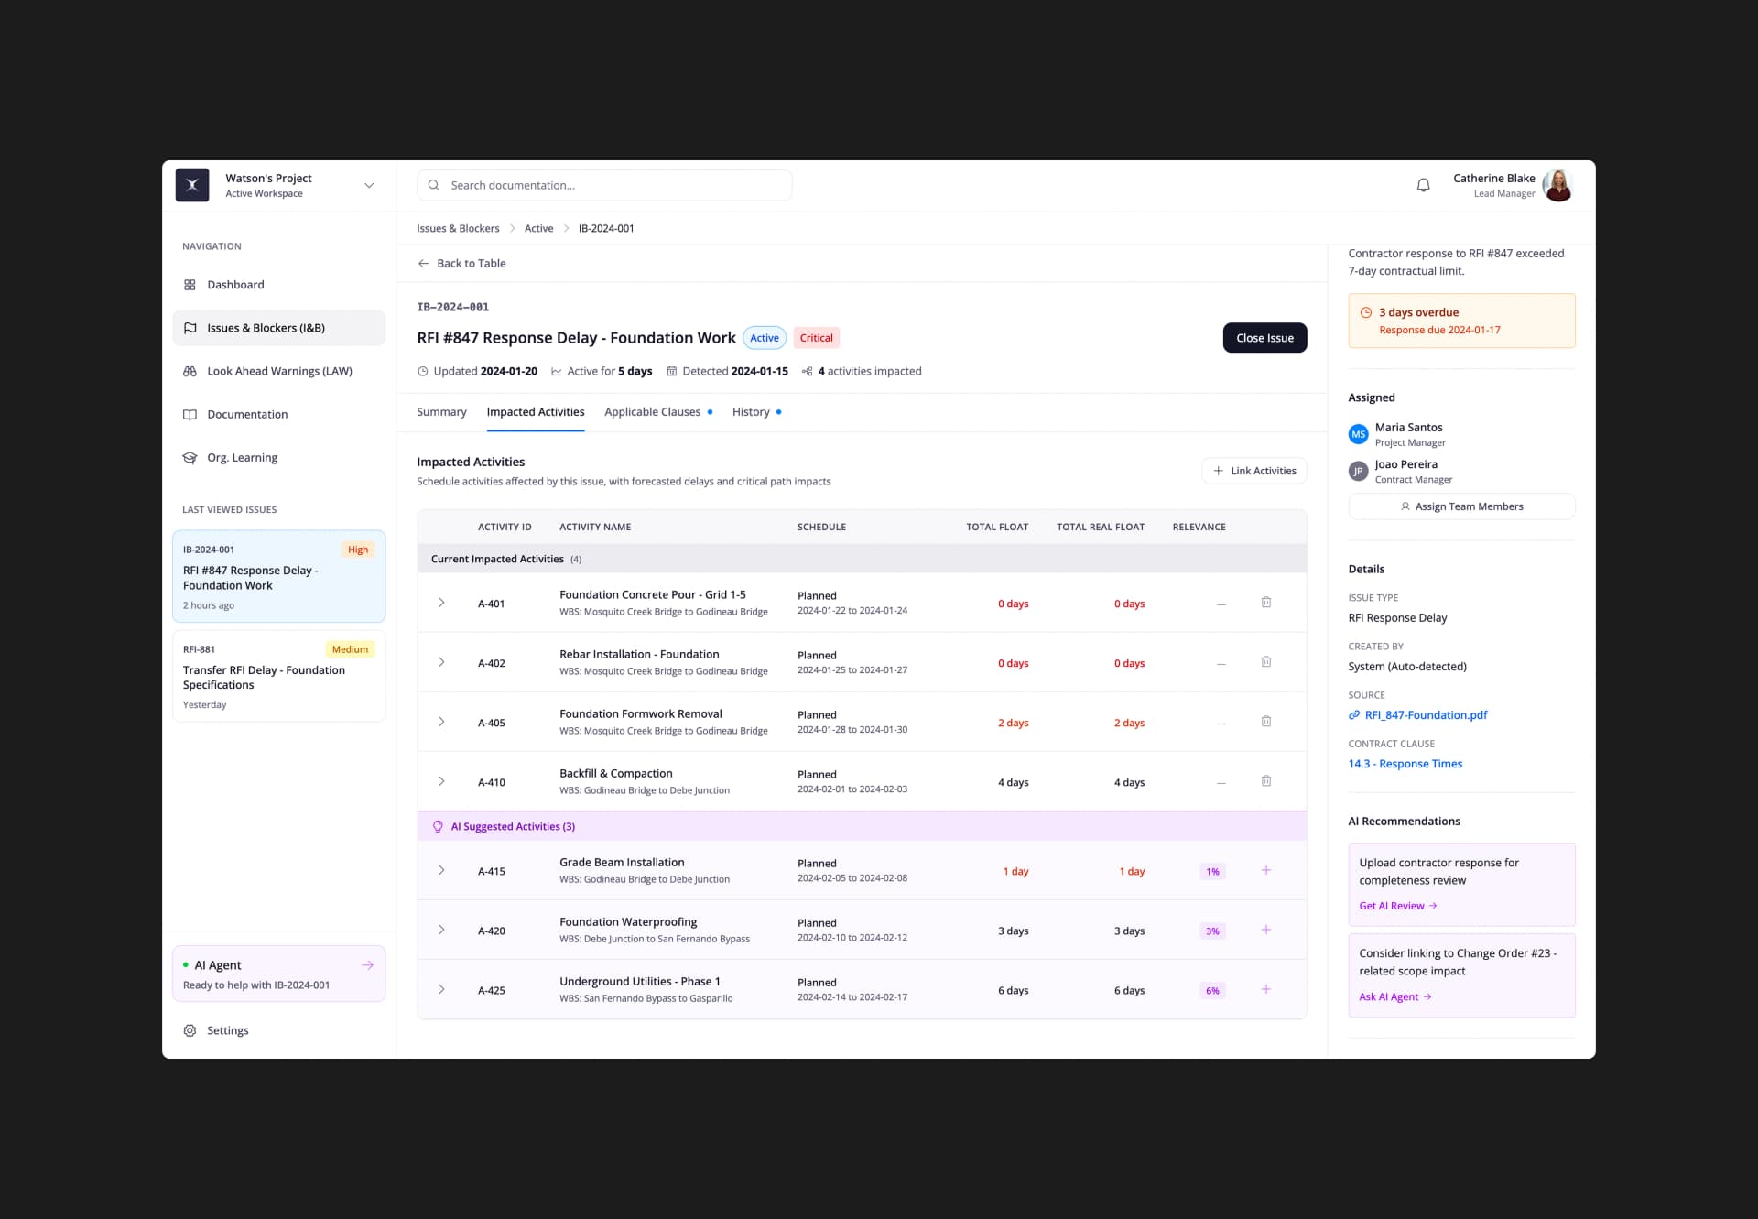Click the Org. Learning graduation cap icon

[190, 458]
